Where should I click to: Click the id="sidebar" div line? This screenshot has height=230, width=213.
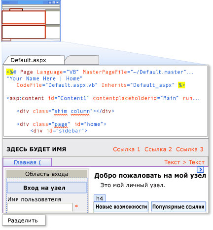click(59, 131)
